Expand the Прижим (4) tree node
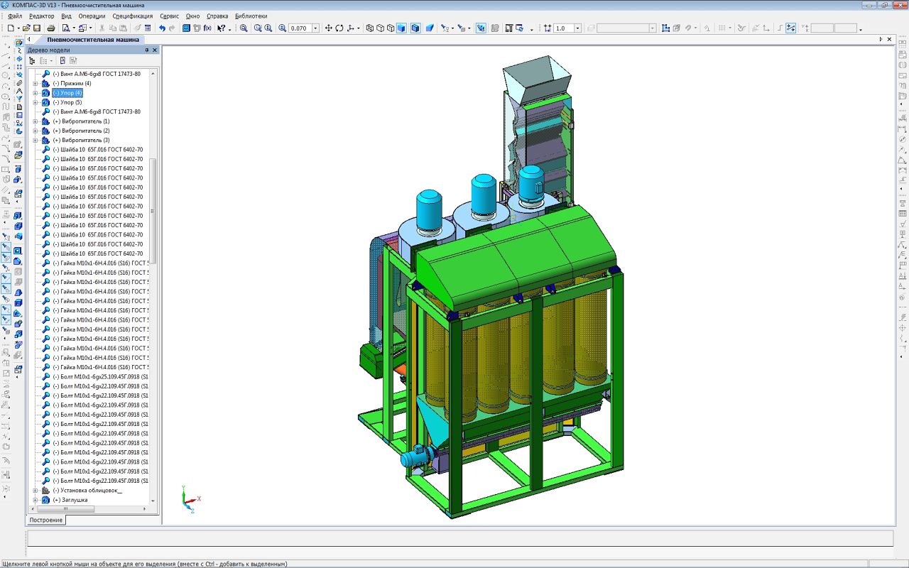The width and height of the screenshot is (909, 568). (x=35, y=84)
